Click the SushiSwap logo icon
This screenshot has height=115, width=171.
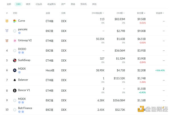[x=15, y=60]
